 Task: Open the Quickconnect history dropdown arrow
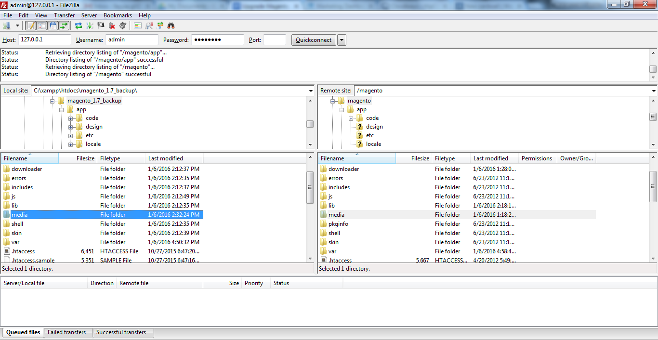[342, 40]
